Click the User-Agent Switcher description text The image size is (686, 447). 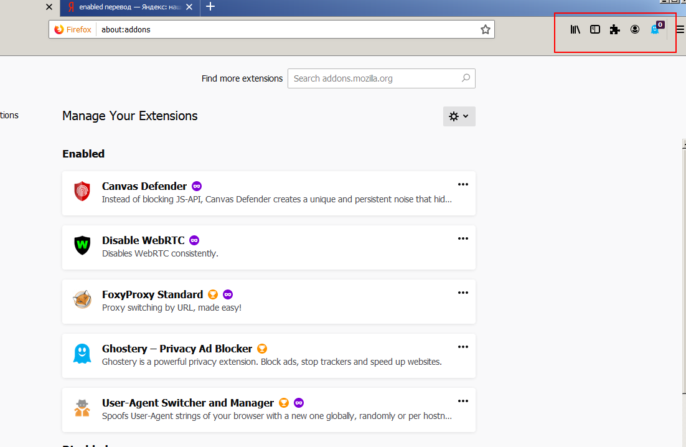[277, 416]
